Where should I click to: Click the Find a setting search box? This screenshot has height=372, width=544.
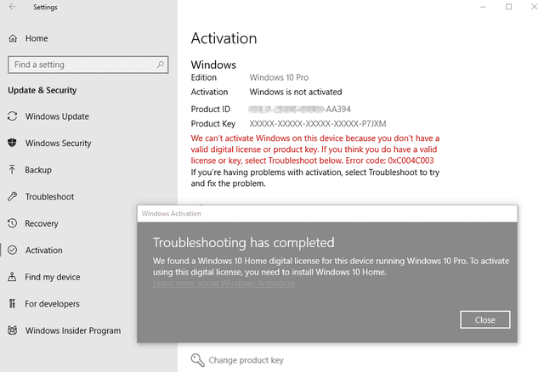pos(88,65)
